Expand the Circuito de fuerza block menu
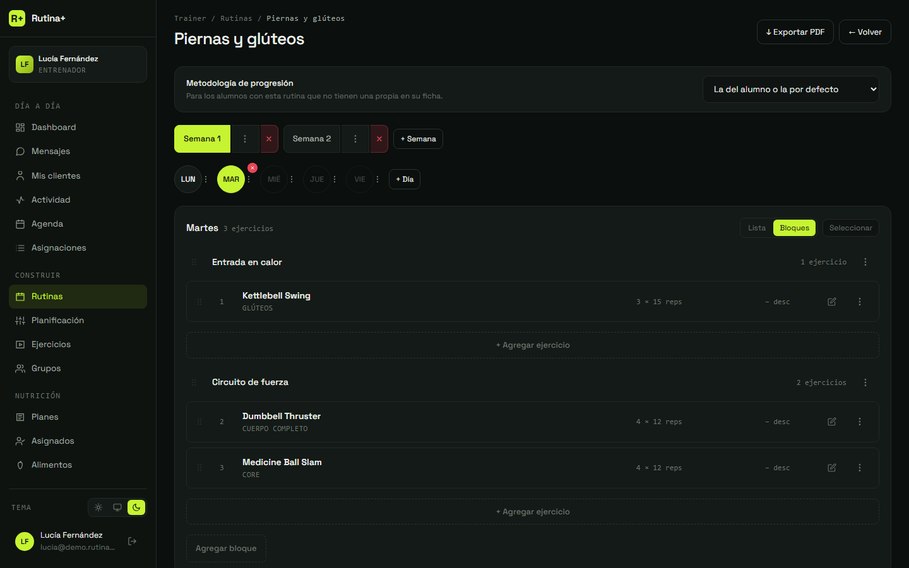 865,382
